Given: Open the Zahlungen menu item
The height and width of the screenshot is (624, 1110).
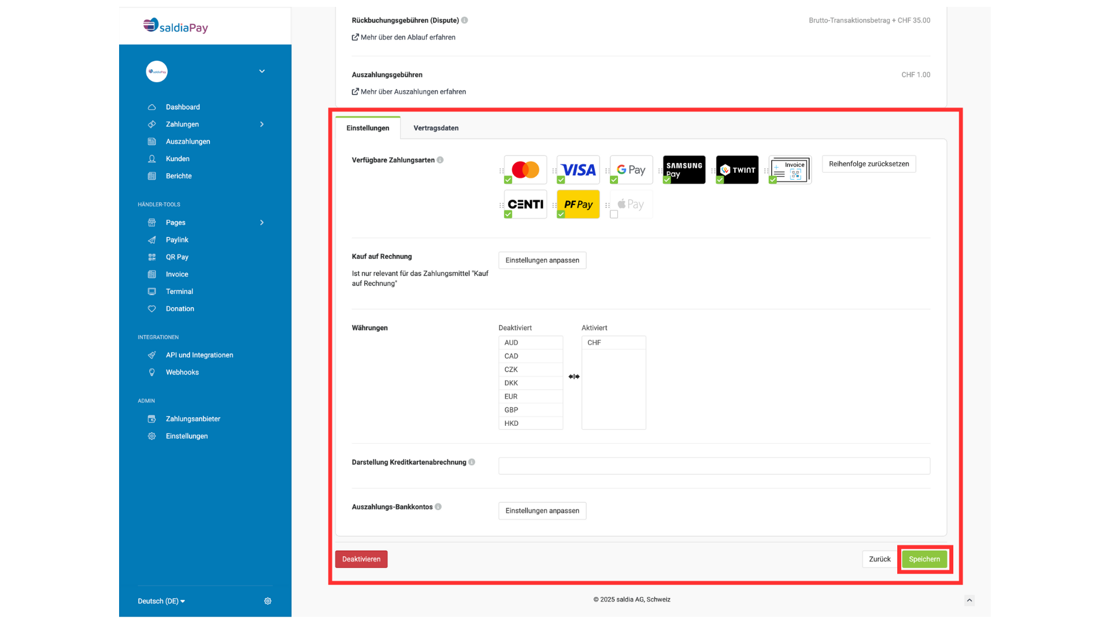Looking at the screenshot, I should coord(182,124).
